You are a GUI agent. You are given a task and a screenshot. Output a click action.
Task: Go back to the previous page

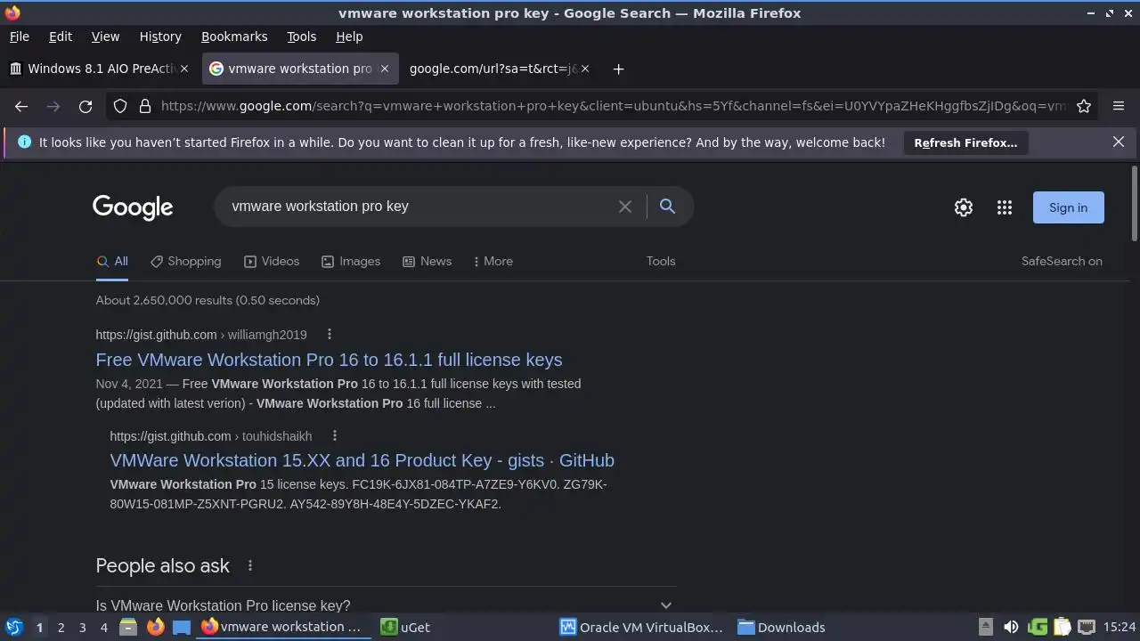pos(21,106)
